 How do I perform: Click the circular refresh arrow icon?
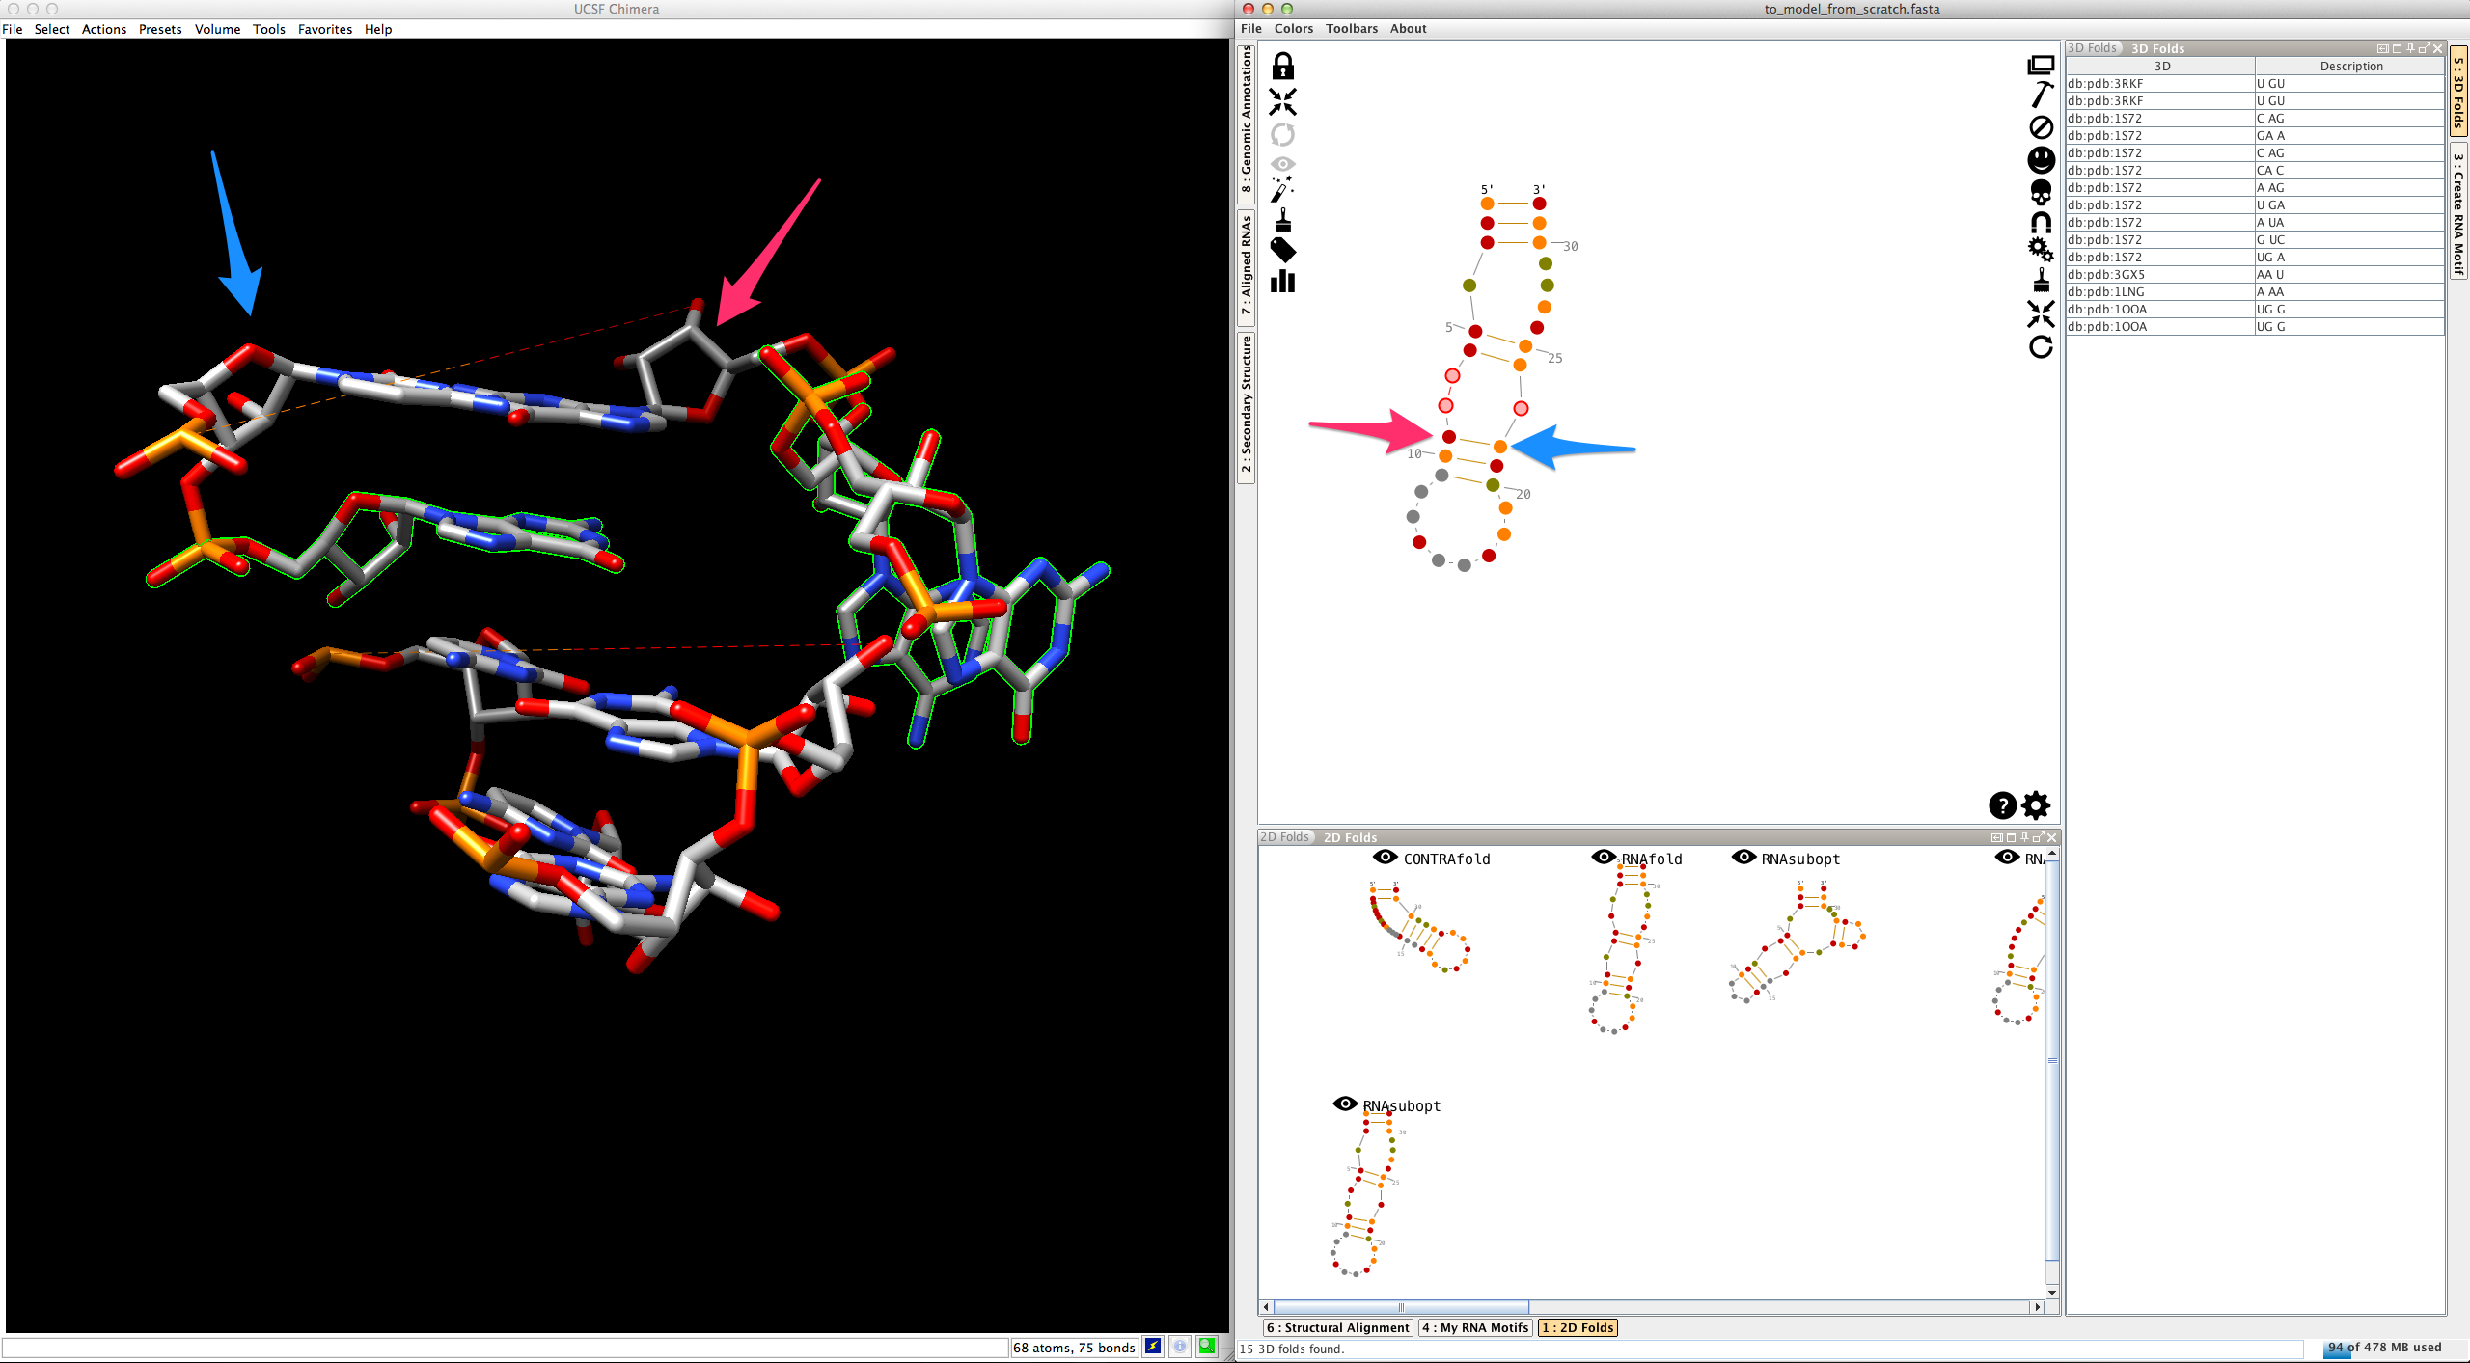(x=2041, y=347)
